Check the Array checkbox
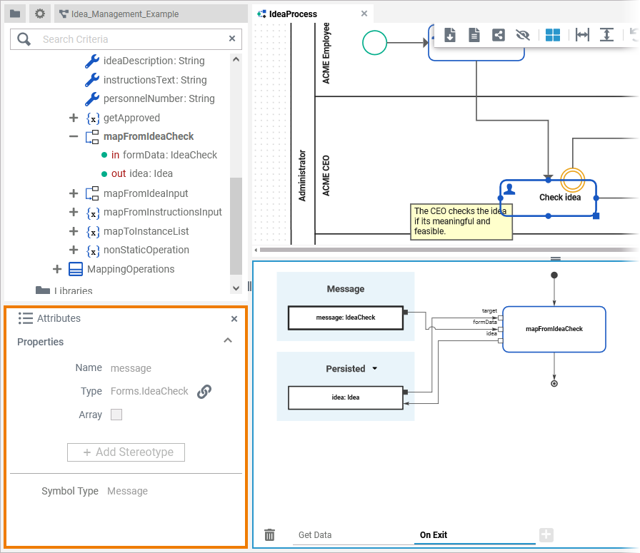Screen dimensions: 640x553 point(116,415)
